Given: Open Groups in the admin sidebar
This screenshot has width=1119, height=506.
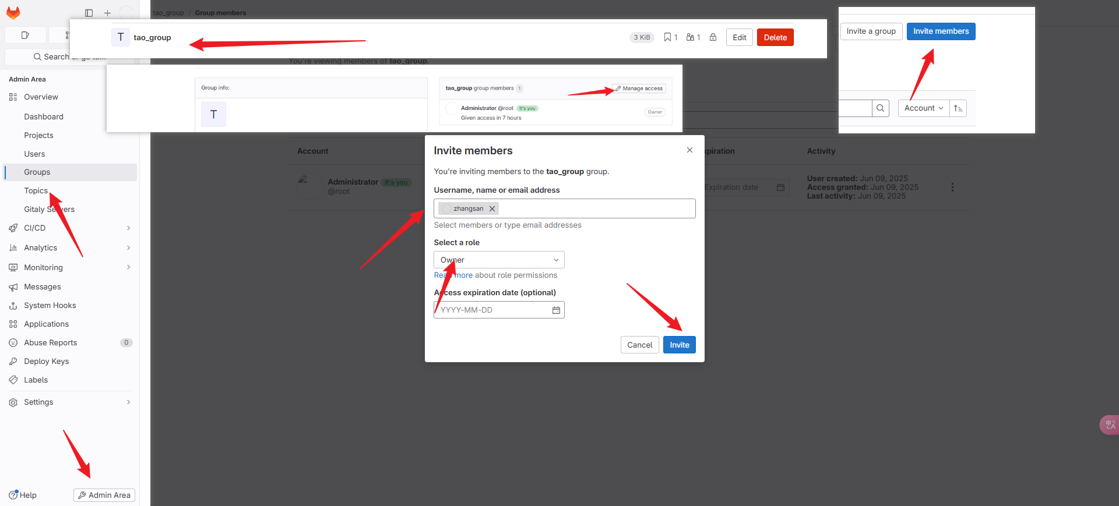Looking at the screenshot, I should pos(70,172).
